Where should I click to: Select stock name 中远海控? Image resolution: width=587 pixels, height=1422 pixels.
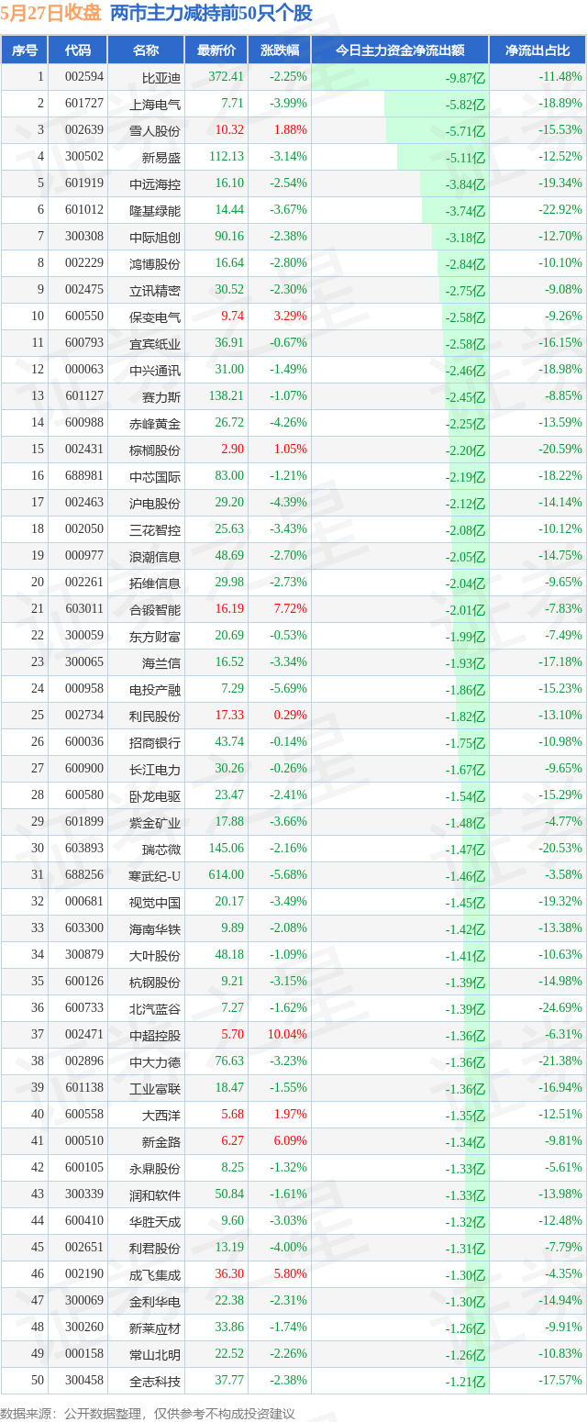pos(155,183)
